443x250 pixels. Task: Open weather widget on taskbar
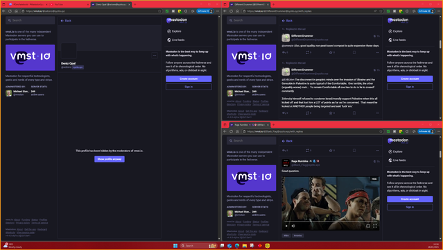click(12, 245)
